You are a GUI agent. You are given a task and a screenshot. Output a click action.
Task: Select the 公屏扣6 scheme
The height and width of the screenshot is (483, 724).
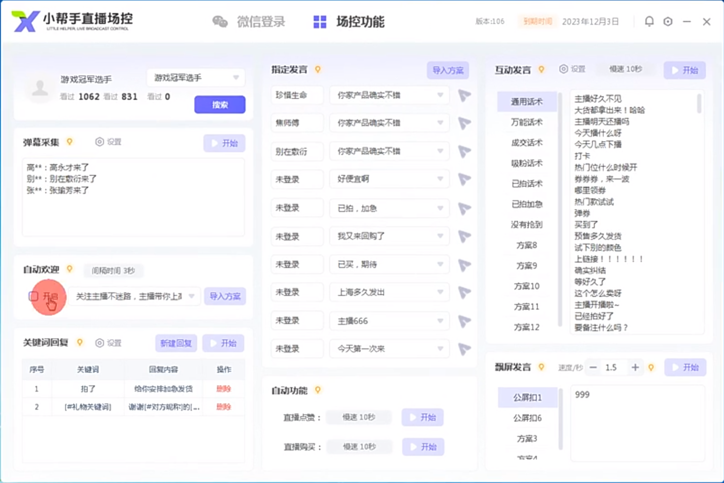click(527, 418)
